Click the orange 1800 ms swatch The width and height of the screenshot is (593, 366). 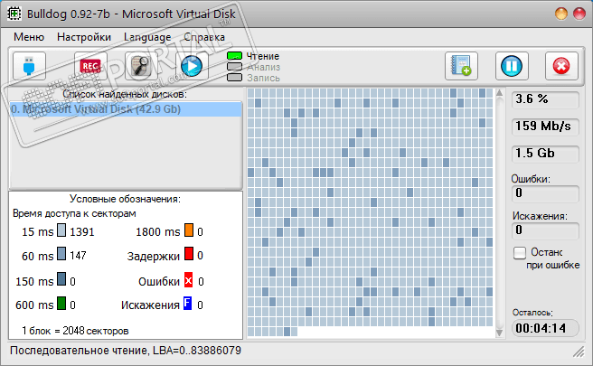(x=189, y=230)
